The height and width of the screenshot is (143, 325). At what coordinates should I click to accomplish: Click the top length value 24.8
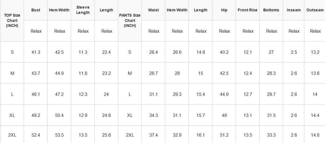[106, 115]
